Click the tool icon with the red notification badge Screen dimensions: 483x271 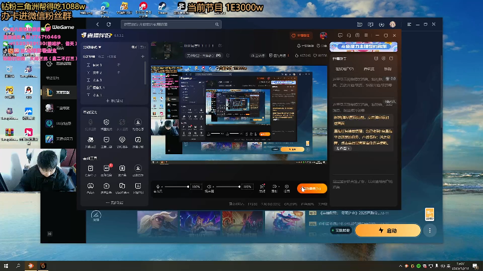pyautogui.click(x=107, y=168)
